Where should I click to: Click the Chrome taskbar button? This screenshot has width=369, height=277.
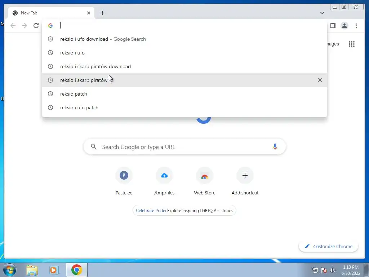(x=77, y=270)
